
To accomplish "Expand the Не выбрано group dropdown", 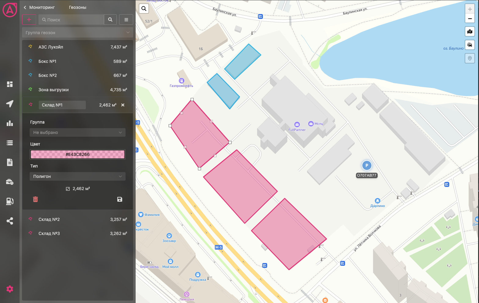I will [78, 132].
